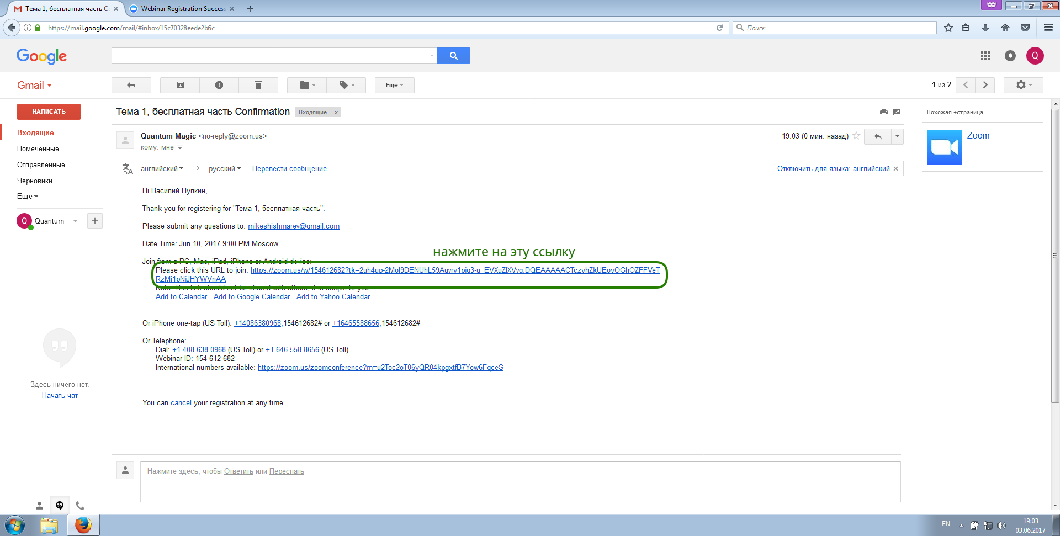
Task: Bookmark this page with the star icon
Action: click(x=948, y=28)
